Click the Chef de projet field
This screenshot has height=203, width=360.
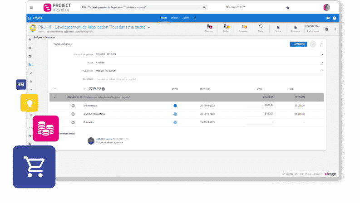[312, 29]
